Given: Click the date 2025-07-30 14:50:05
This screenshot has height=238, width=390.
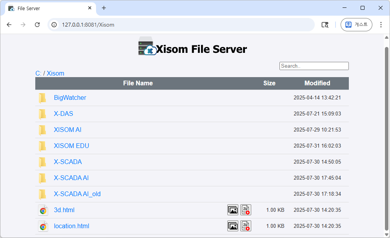Looking at the screenshot, I should click(x=317, y=162).
